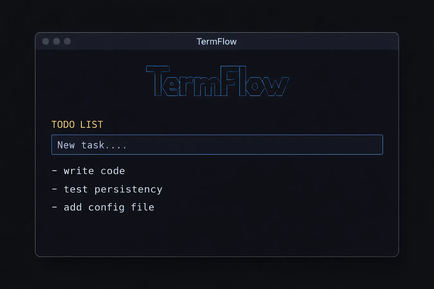Toggle completion of add config file
434x289 pixels.
[x=109, y=207]
